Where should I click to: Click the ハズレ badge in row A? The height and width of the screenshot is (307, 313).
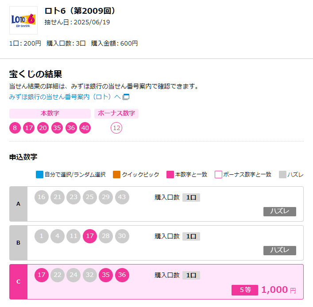tap(280, 211)
